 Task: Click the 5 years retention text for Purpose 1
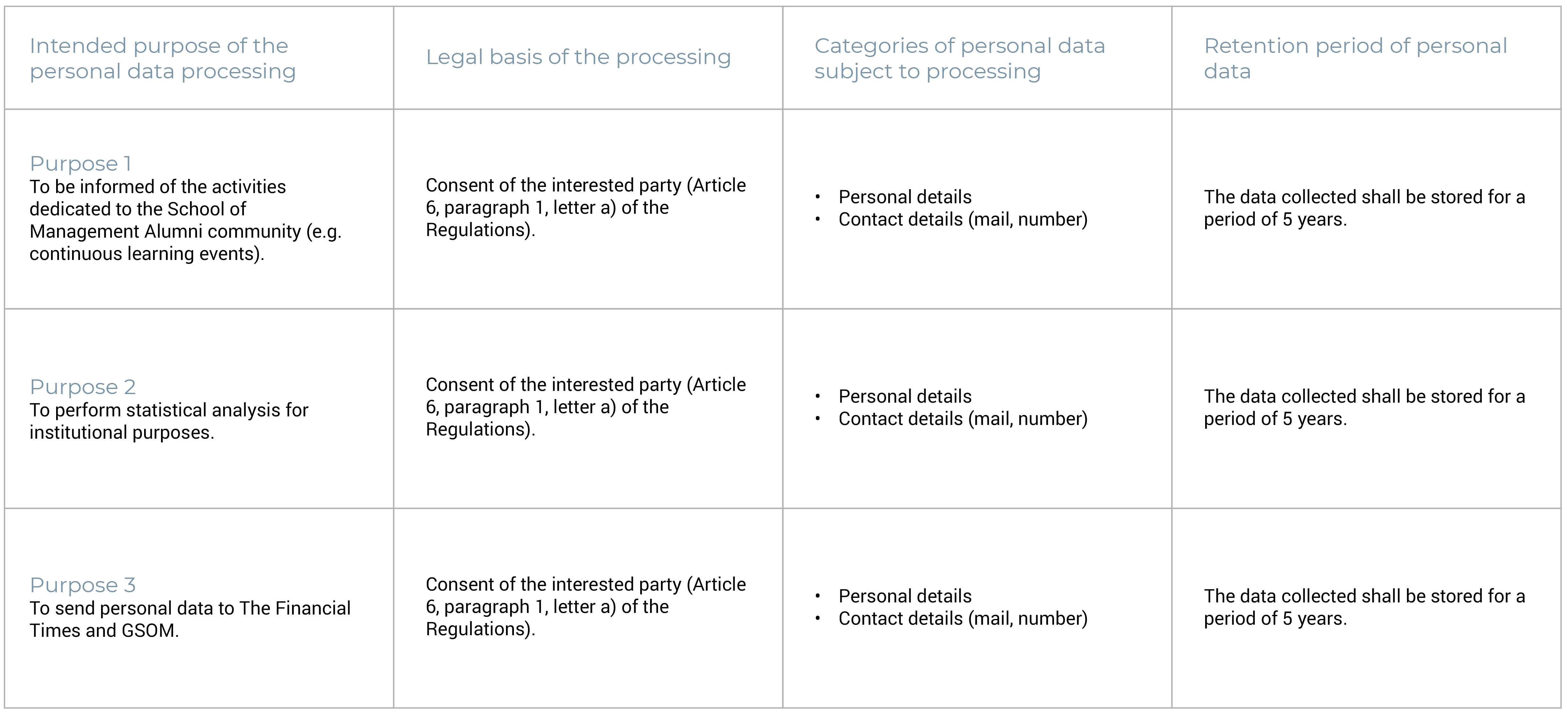click(x=1364, y=208)
